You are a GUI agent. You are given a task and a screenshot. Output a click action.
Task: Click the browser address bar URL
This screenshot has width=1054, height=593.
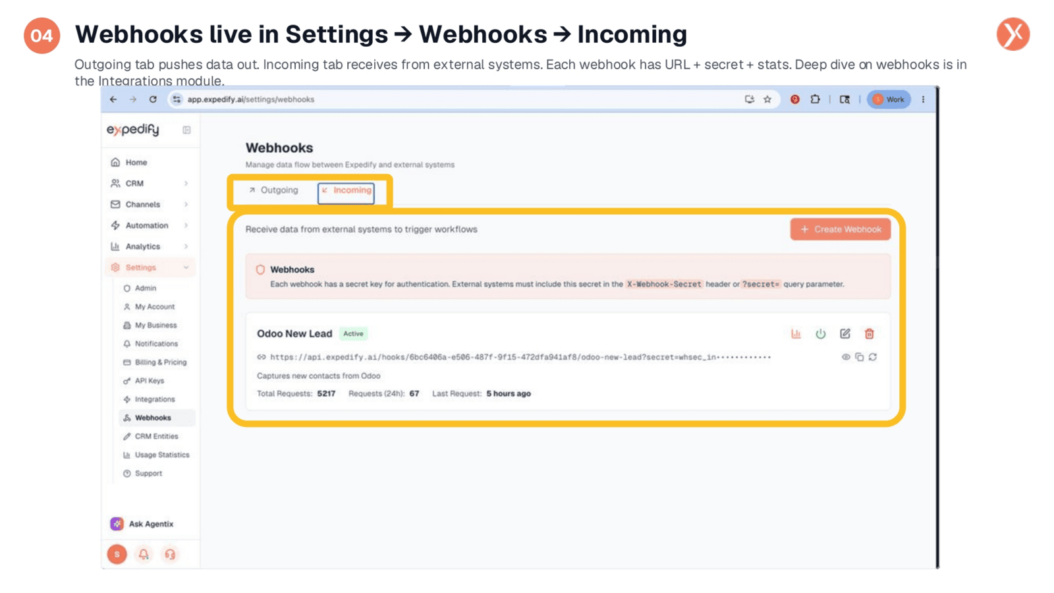(251, 99)
